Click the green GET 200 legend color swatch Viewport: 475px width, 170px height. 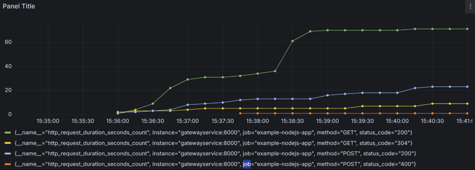(8, 133)
